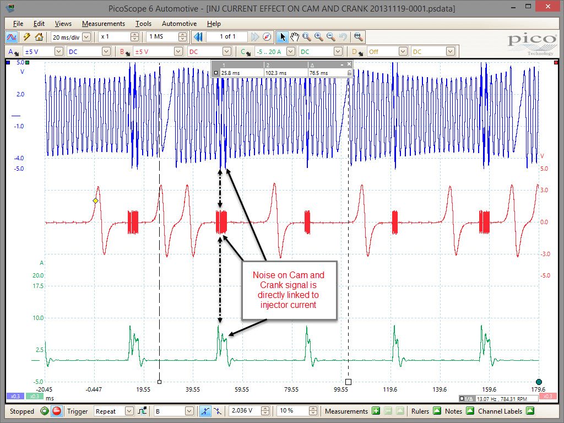Image resolution: width=564 pixels, height=423 pixels.
Task: Open Channel B options button
Action: coord(124,52)
